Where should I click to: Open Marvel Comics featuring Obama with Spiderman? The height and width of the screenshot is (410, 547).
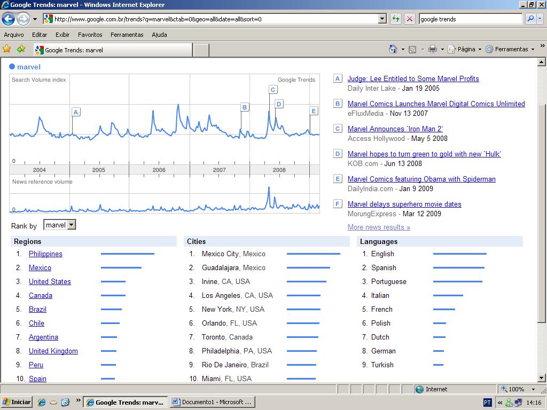pyautogui.click(x=421, y=179)
